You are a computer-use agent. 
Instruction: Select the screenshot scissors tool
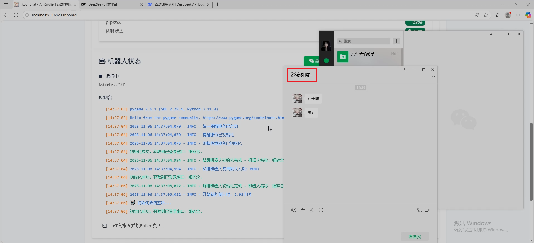[312, 210]
